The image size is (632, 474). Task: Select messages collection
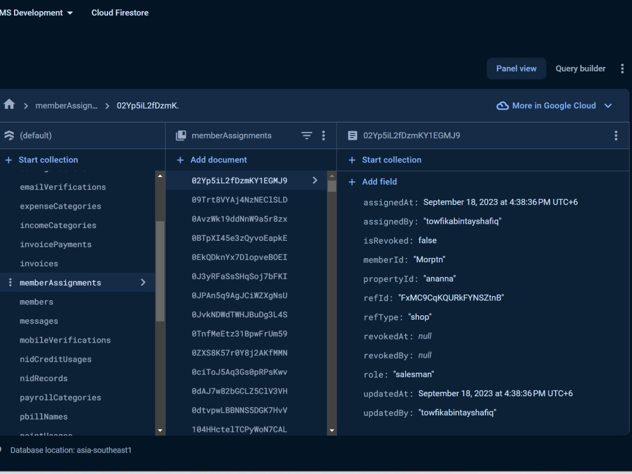pos(39,321)
